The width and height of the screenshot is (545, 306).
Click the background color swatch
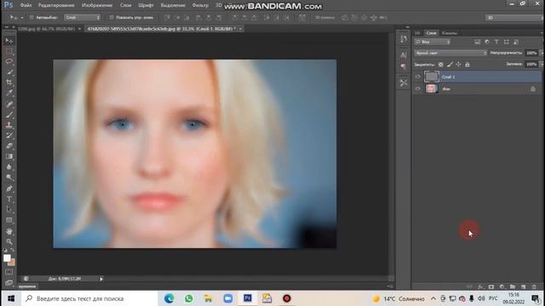[x=11, y=263]
